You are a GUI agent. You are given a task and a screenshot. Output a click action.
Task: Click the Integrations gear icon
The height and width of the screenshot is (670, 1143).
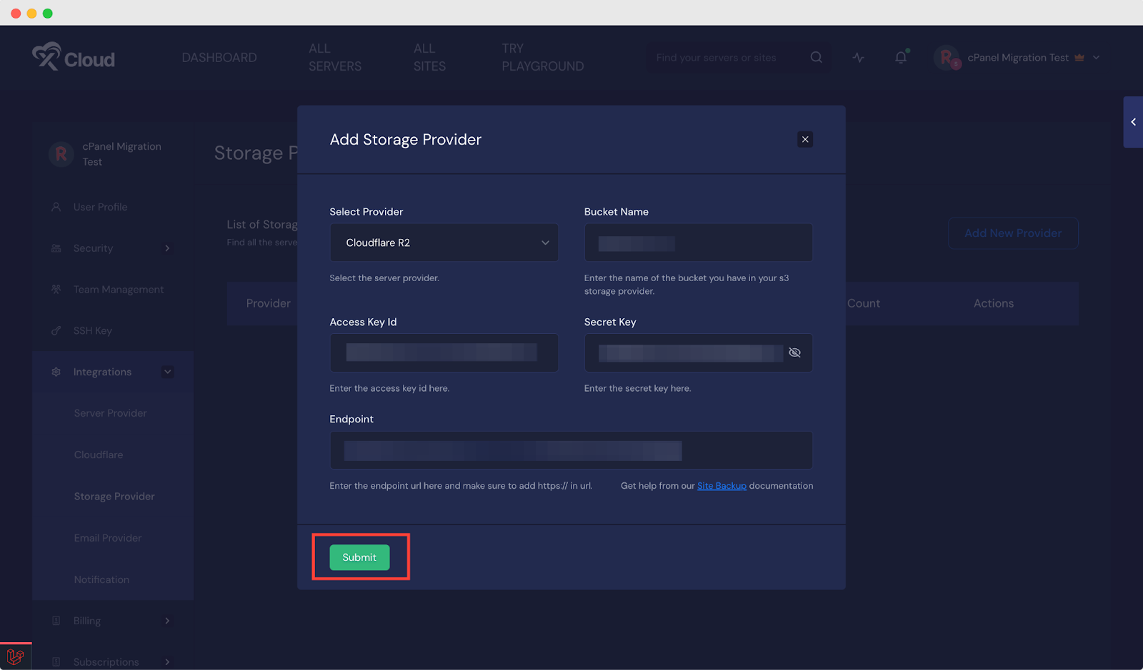click(x=56, y=371)
